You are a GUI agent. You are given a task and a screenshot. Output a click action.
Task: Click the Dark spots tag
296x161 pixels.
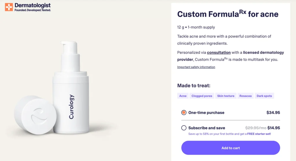pos(264,96)
